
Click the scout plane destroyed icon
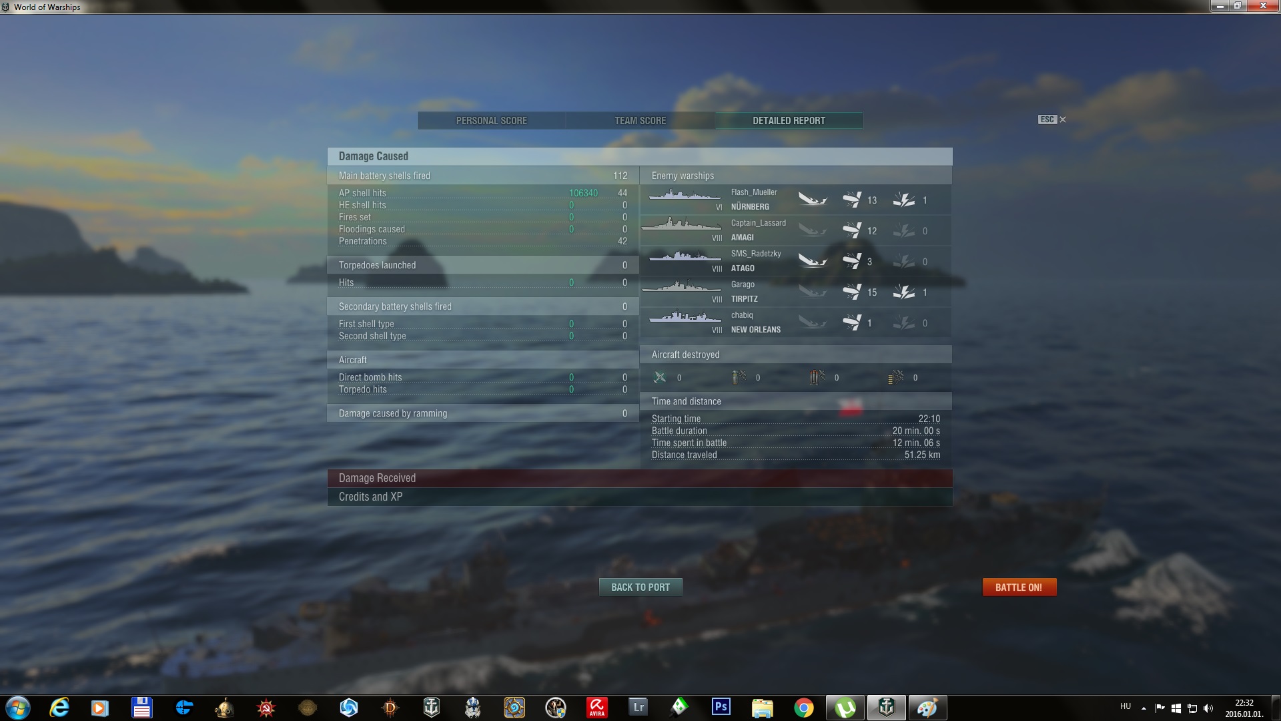point(896,377)
